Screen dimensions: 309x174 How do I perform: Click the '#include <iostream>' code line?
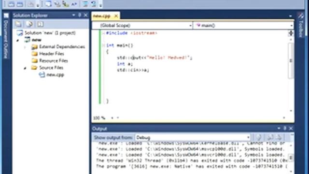coord(131,33)
